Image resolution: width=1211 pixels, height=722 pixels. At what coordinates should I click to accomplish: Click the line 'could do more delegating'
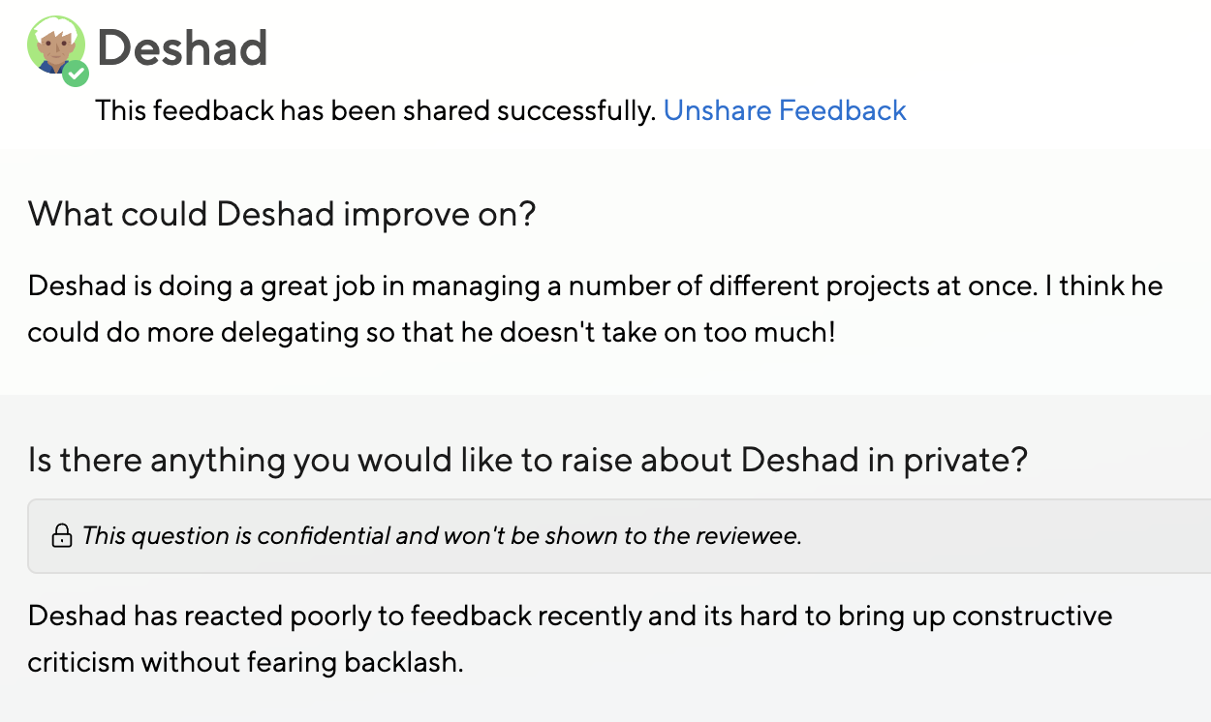pyautogui.click(x=430, y=332)
